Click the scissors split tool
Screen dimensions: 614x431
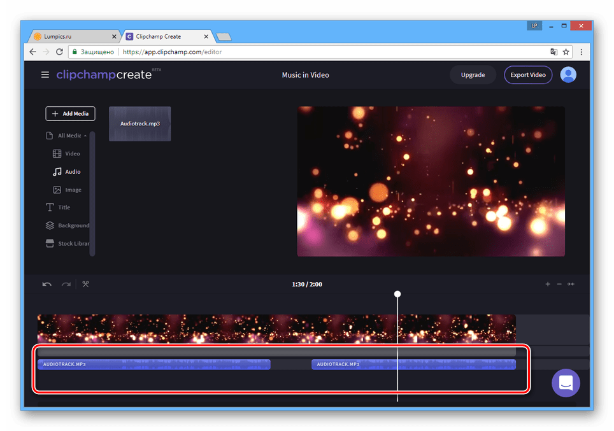[85, 284]
